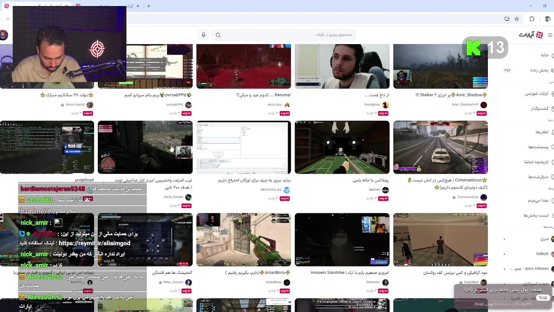Click the Amoo.hamid channel avatar
The height and width of the screenshot is (312, 554).
pyautogui.click(x=90, y=105)
